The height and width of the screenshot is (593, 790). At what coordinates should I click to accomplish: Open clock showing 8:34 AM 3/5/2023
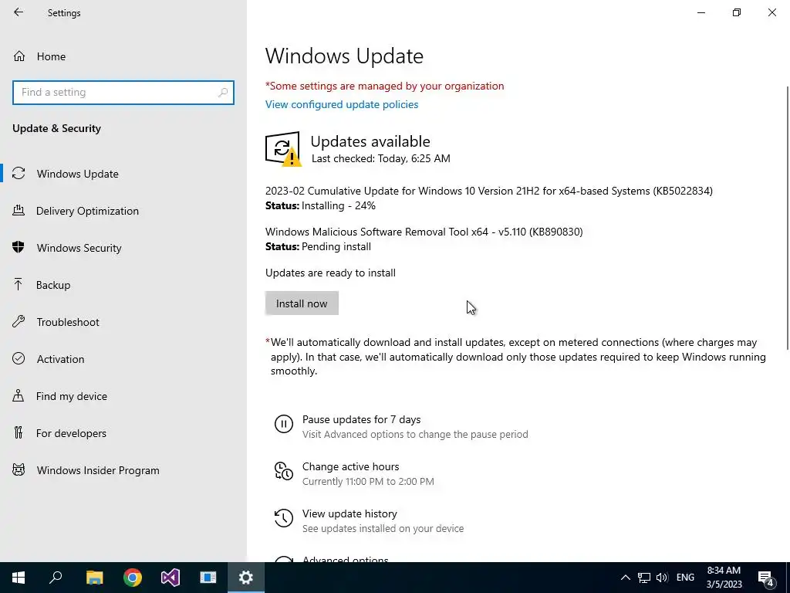(x=724, y=578)
